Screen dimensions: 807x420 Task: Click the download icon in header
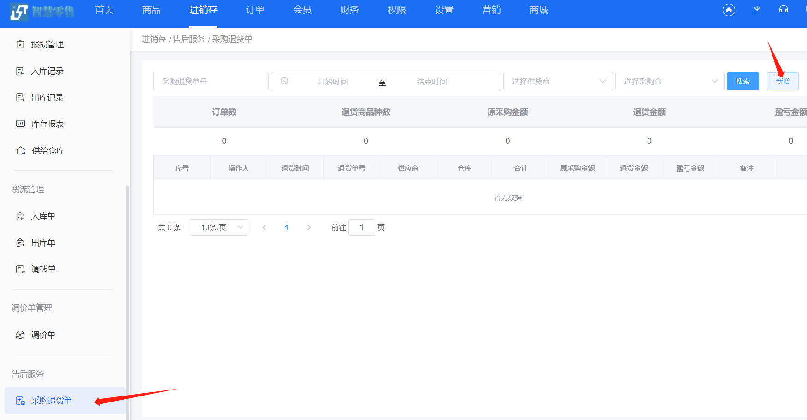[x=757, y=9]
